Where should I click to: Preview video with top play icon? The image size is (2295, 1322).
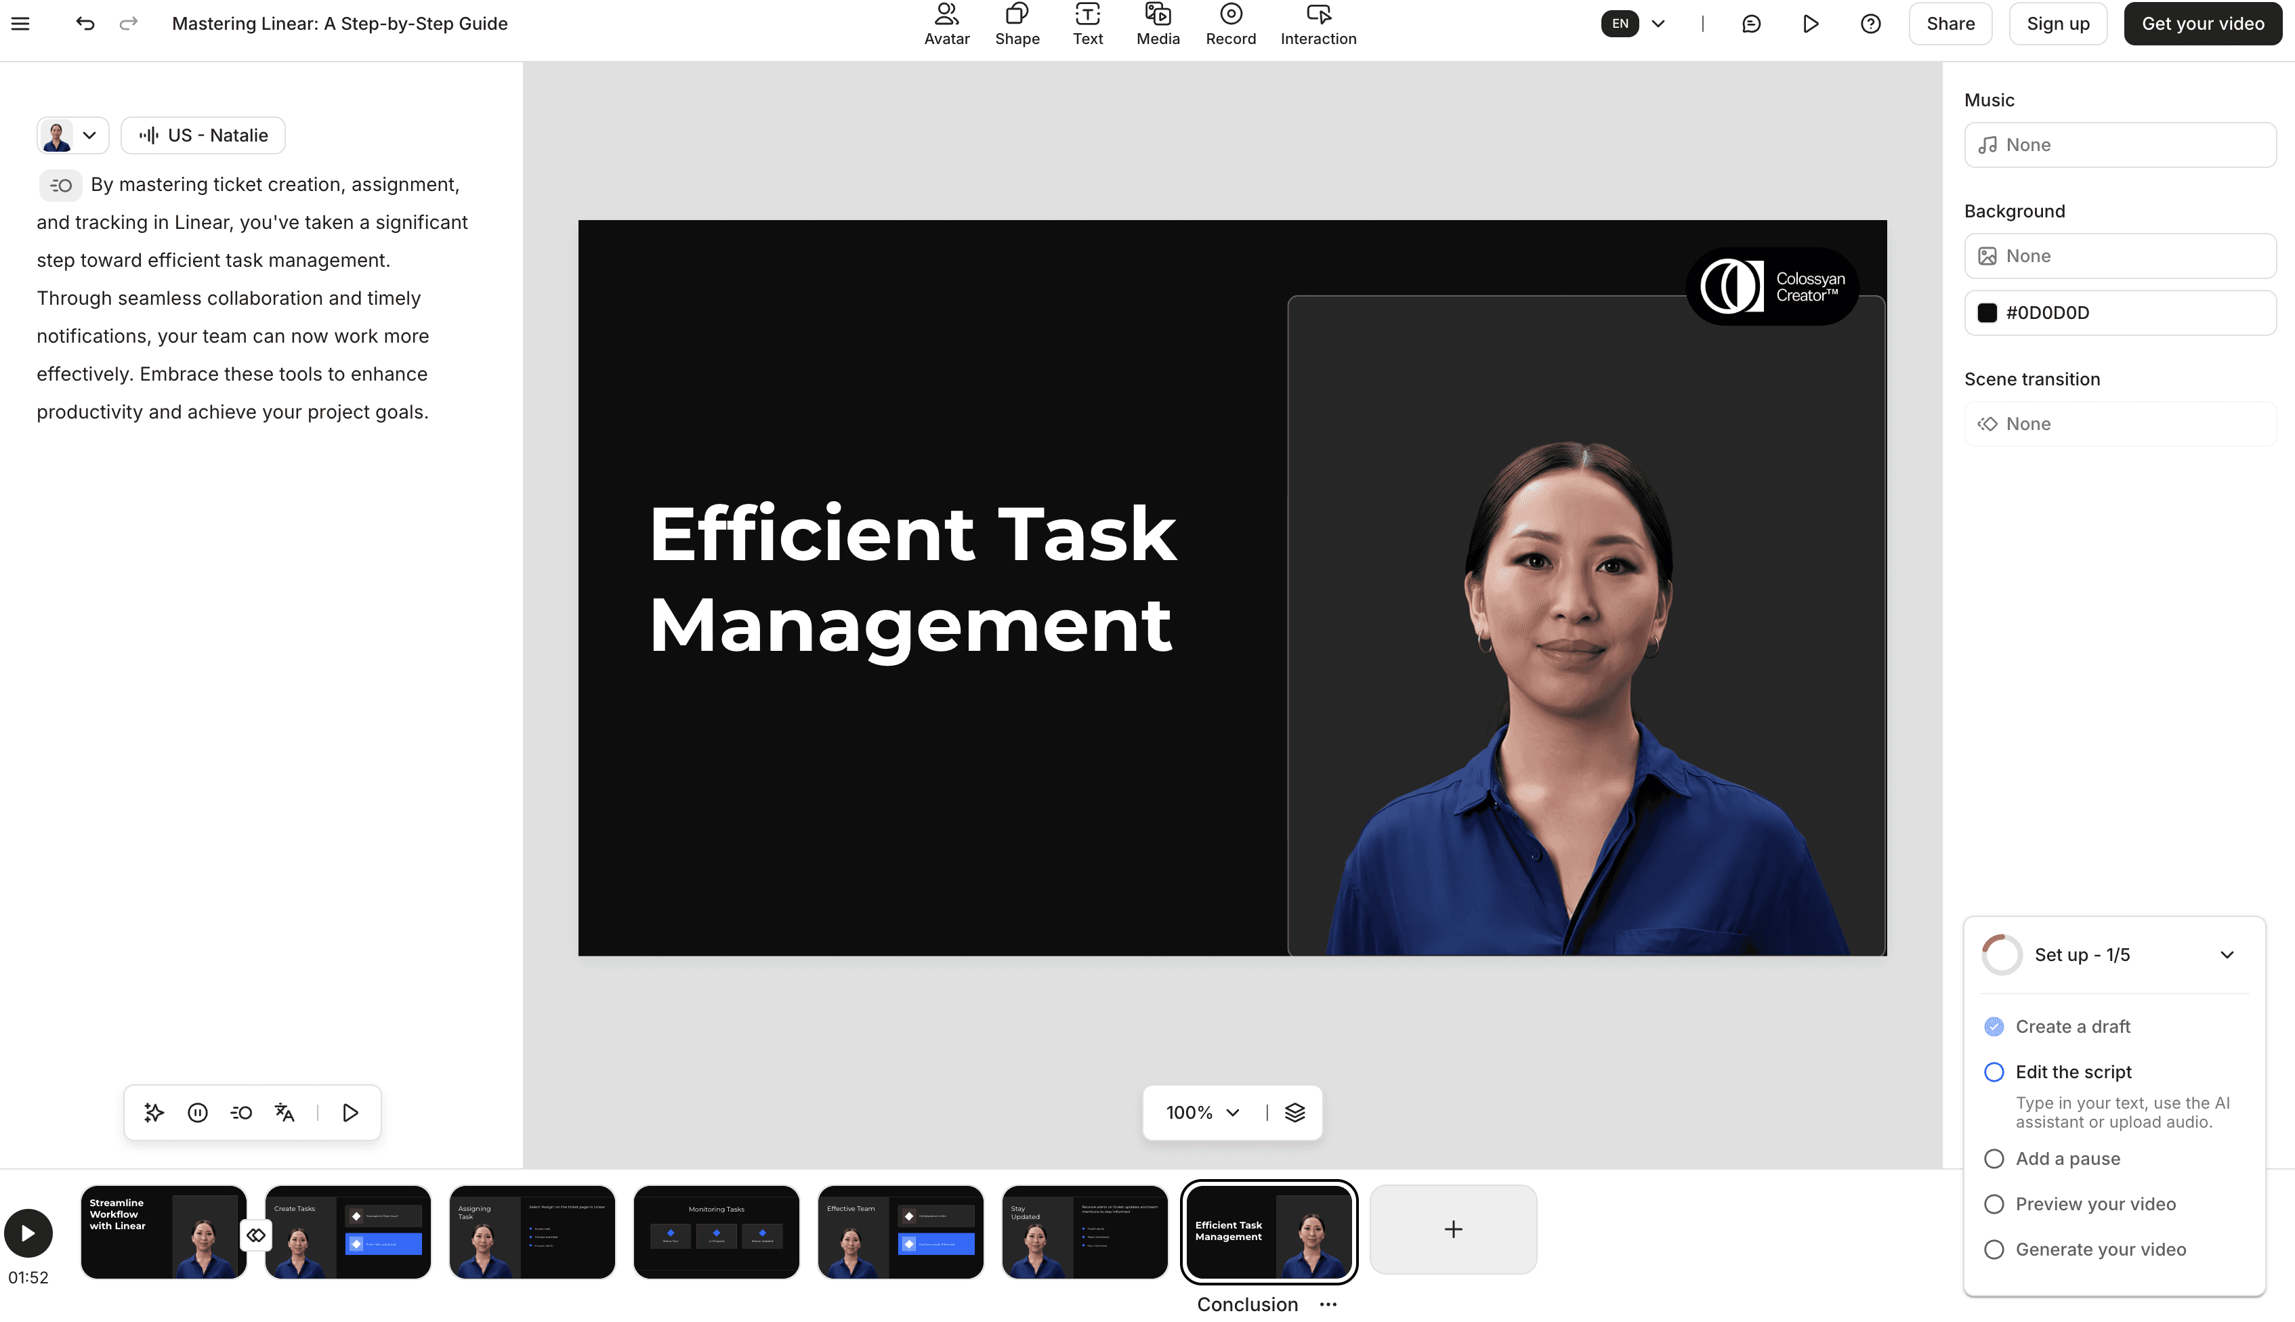(x=1810, y=24)
